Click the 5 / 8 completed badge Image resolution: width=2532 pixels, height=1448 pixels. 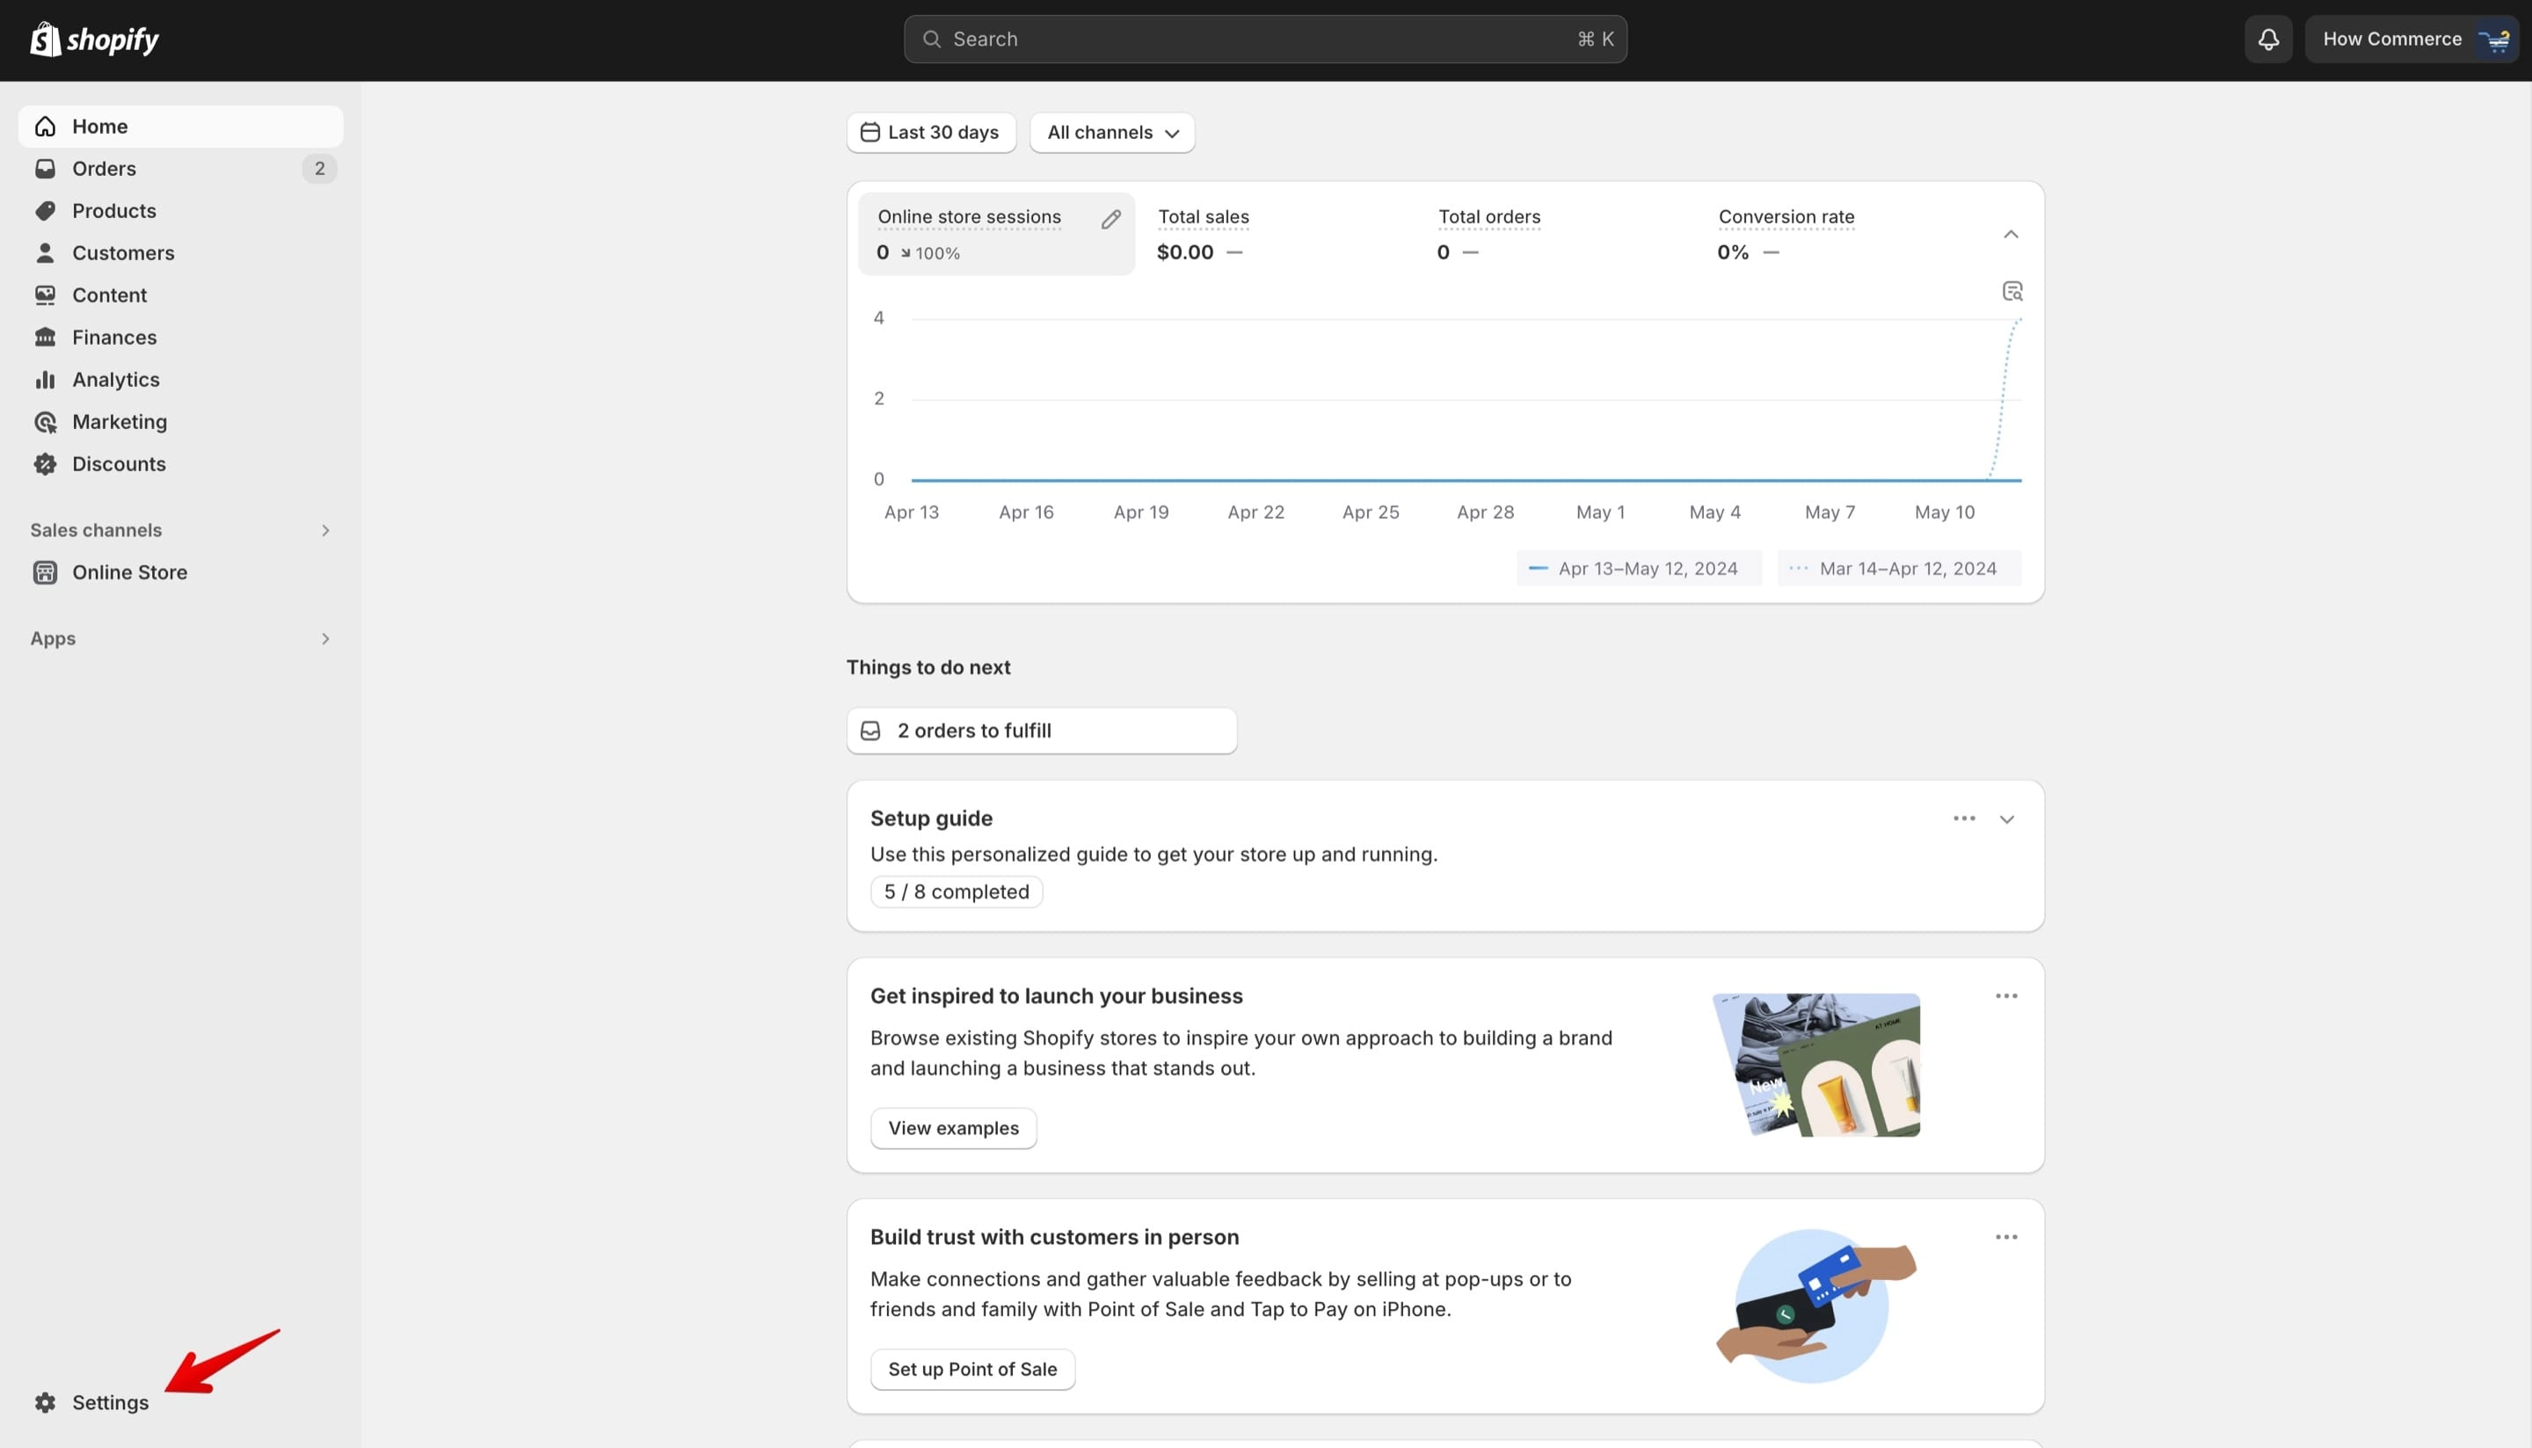(x=956, y=892)
